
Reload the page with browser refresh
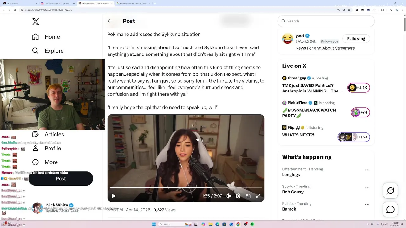coord(15,10)
